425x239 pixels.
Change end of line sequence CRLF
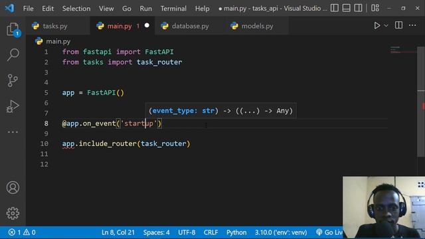pos(211,232)
